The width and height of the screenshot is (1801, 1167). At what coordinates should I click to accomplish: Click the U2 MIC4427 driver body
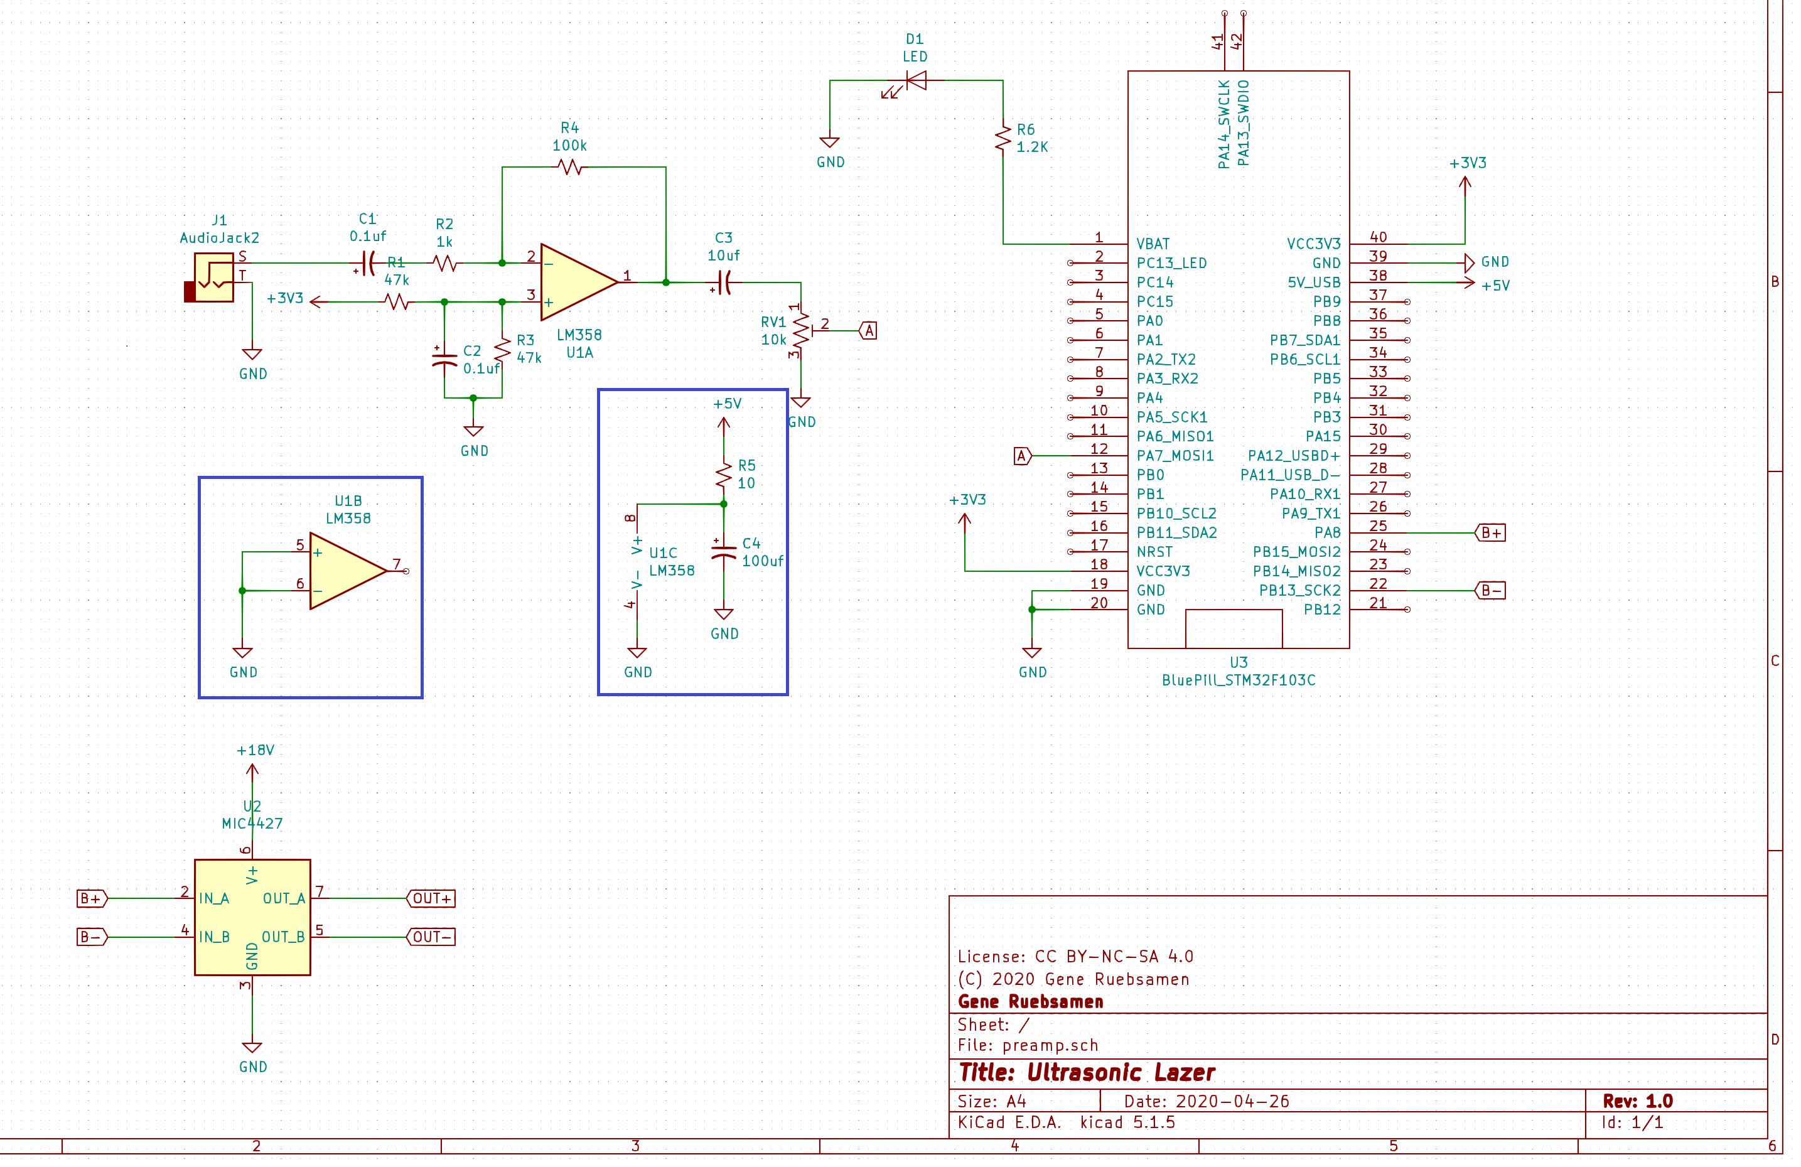[x=253, y=918]
